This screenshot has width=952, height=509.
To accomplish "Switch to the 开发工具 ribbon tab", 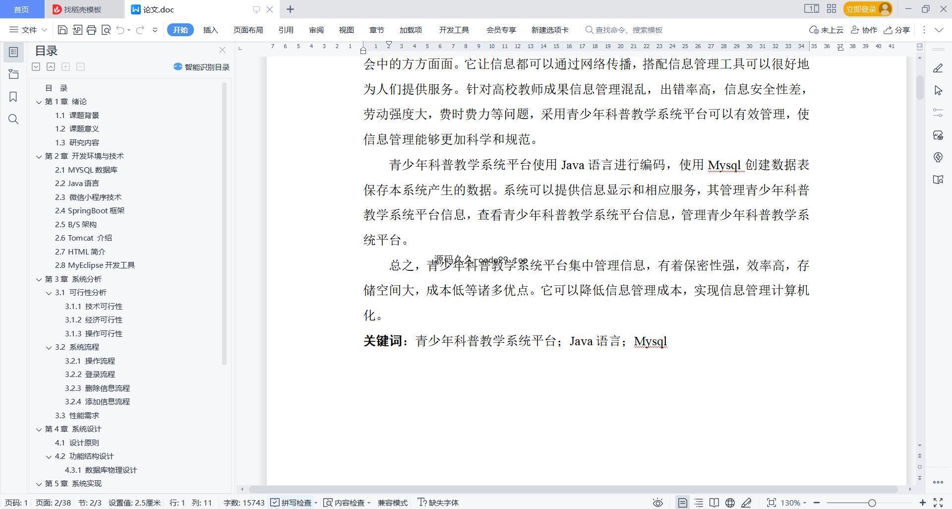I will click(x=454, y=30).
